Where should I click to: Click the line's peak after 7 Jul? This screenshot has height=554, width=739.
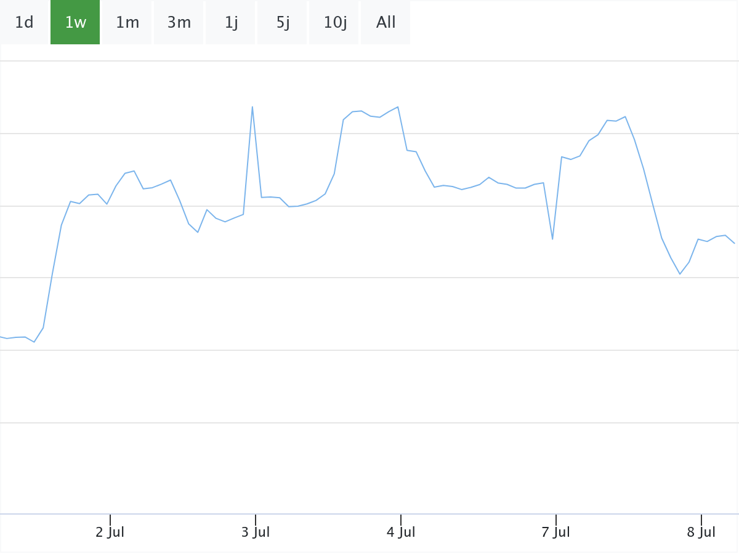(625, 116)
